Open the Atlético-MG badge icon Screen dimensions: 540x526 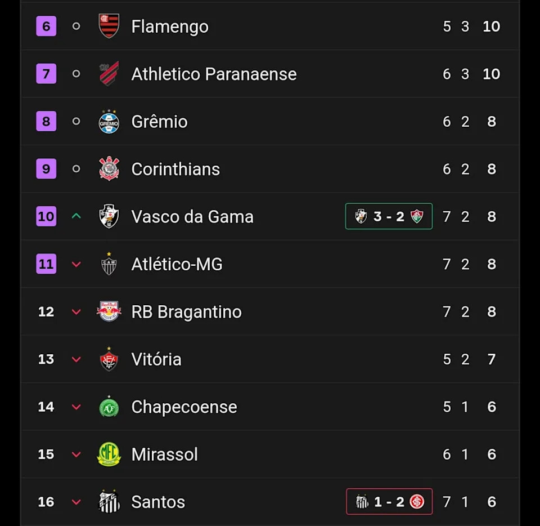[109, 264]
